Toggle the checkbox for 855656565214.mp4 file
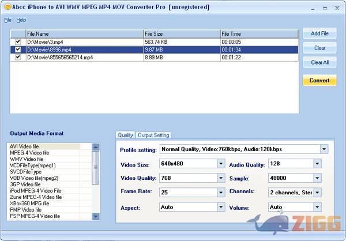The image size is (346, 241). click(18, 57)
